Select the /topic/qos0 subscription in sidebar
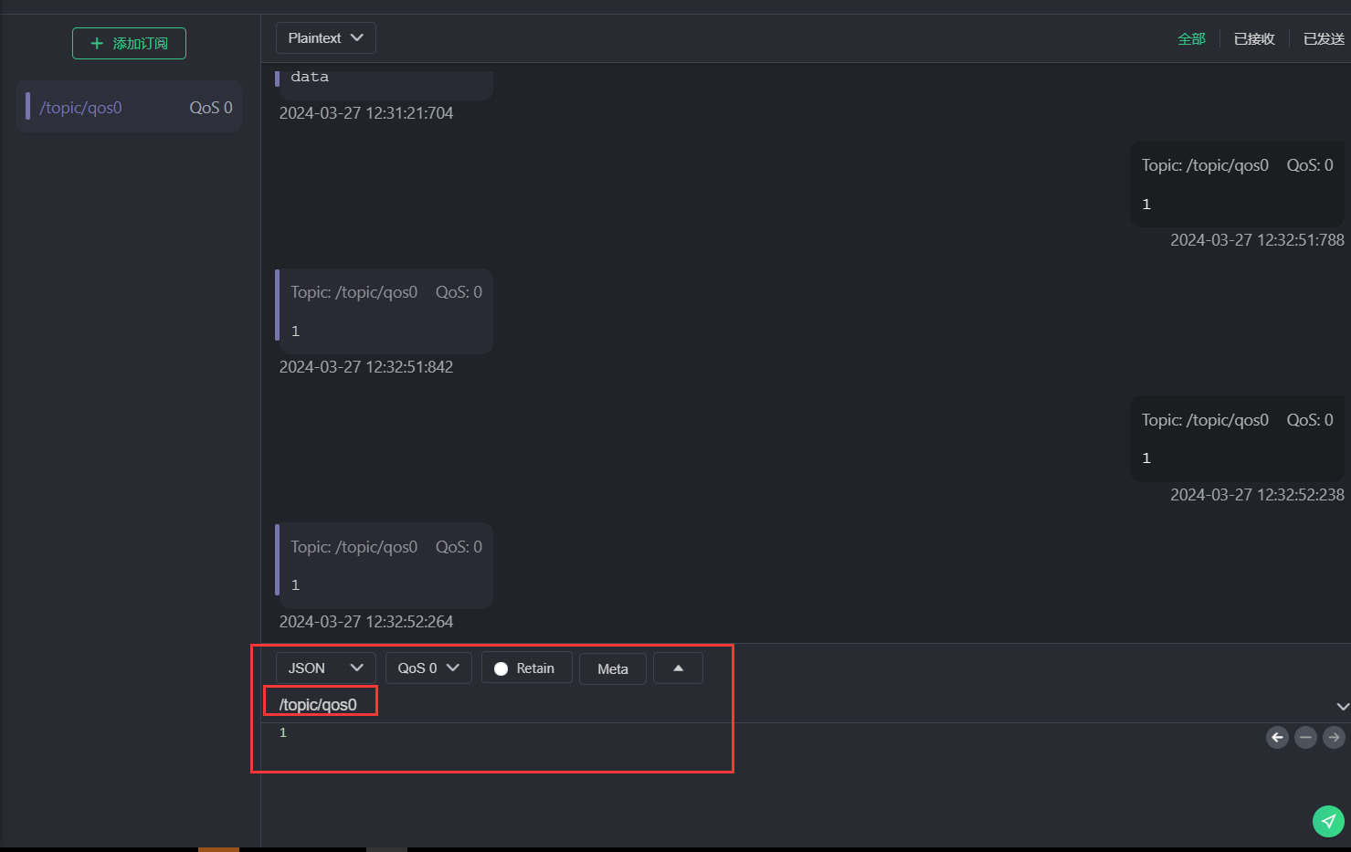 (129, 108)
